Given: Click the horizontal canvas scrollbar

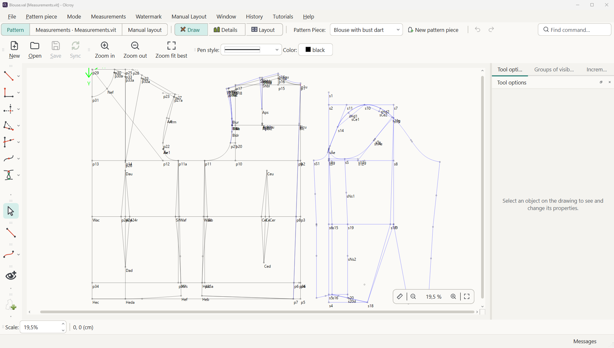Looking at the screenshot, I should [x=257, y=312].
